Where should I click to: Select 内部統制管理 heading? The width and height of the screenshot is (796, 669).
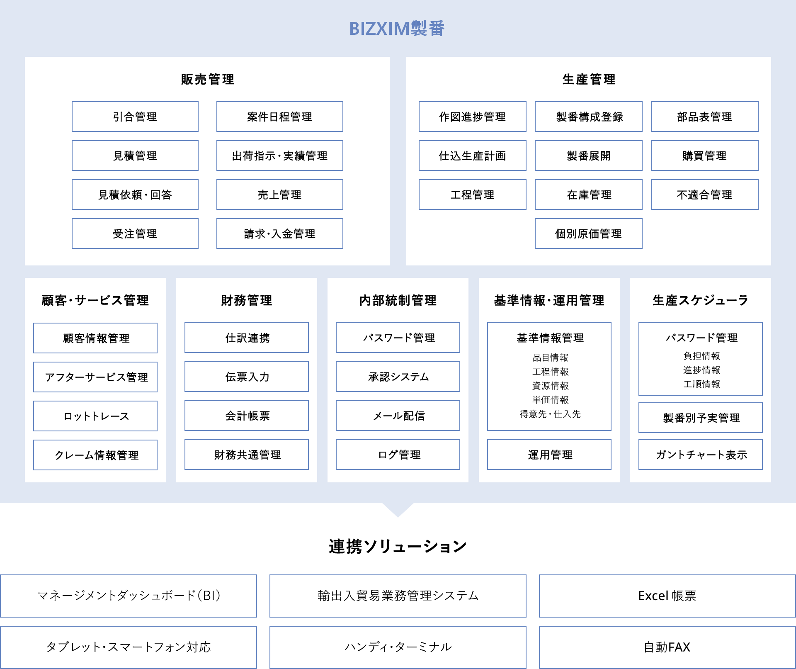pos(398,300)
